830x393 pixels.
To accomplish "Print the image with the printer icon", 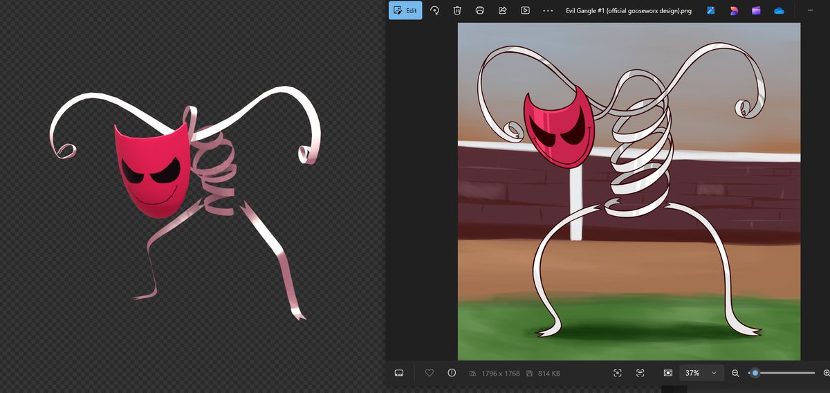I will [480, 10].
